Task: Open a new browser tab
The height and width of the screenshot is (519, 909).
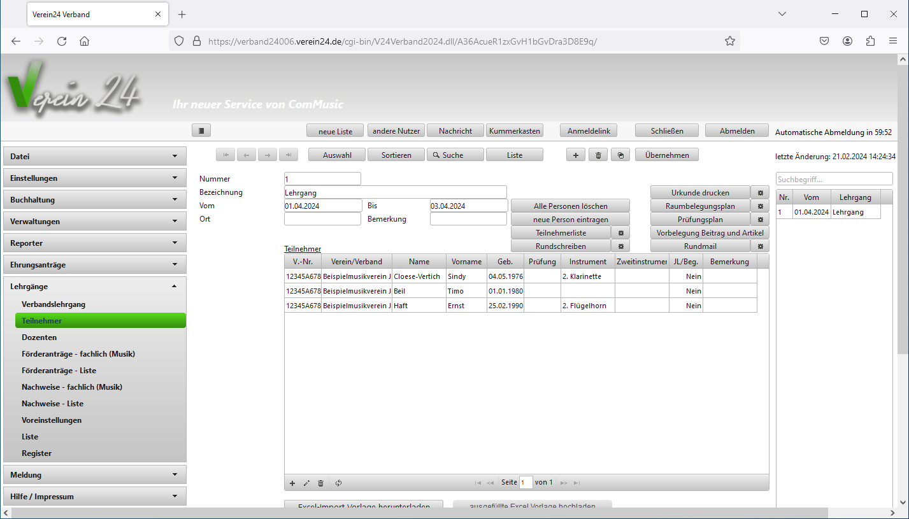Action: pyautogui.click(x=182, y=14)
